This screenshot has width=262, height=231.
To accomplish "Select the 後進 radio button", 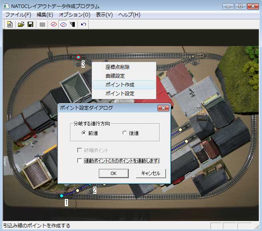I will 124,133.
